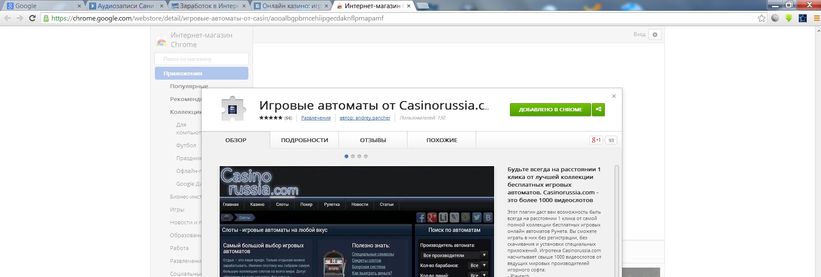Close the Аудиозаписи Сани tab
821x277 pixels.
pyautogui.click(x=162, y=6)
